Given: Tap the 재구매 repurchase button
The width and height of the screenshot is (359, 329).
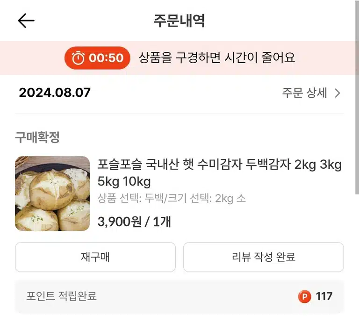Looking at the screenshot, I should (x=95, y=257).
